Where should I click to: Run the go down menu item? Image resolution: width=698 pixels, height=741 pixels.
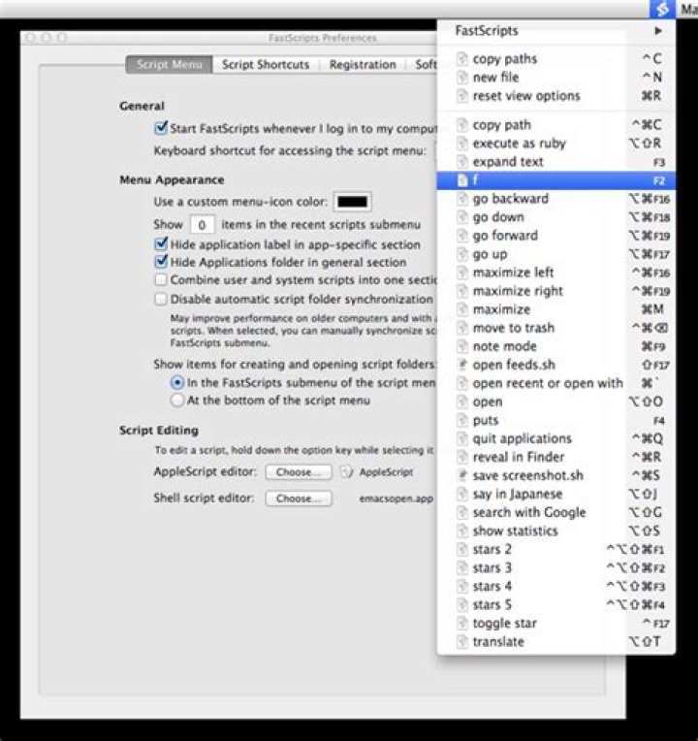555,217
